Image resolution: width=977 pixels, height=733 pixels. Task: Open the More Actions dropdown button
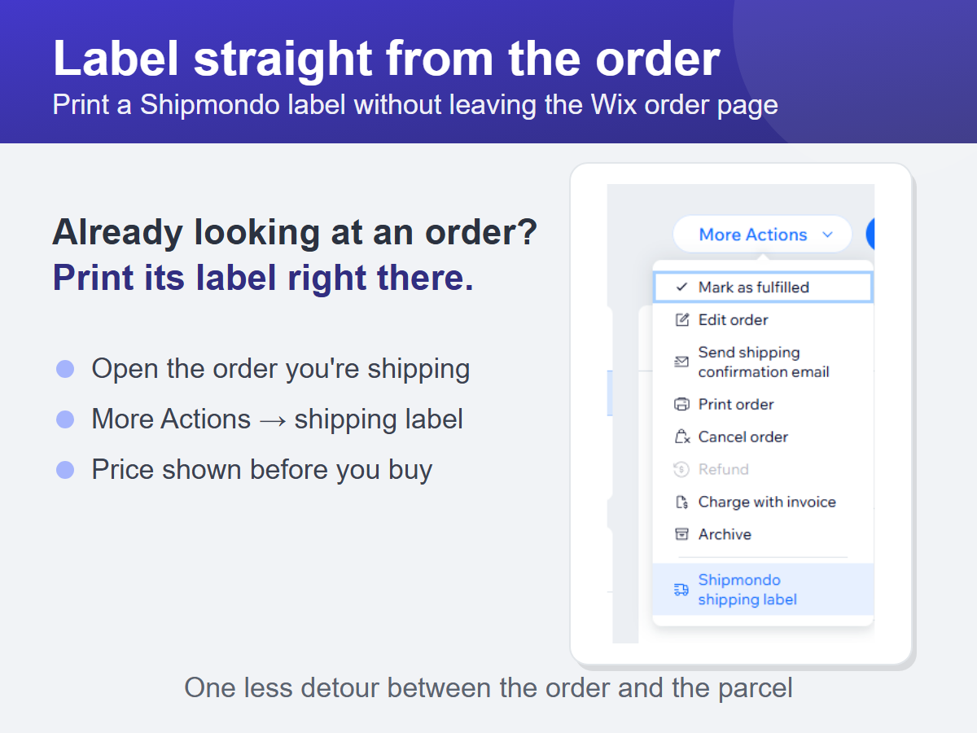(x=762, y=235)
